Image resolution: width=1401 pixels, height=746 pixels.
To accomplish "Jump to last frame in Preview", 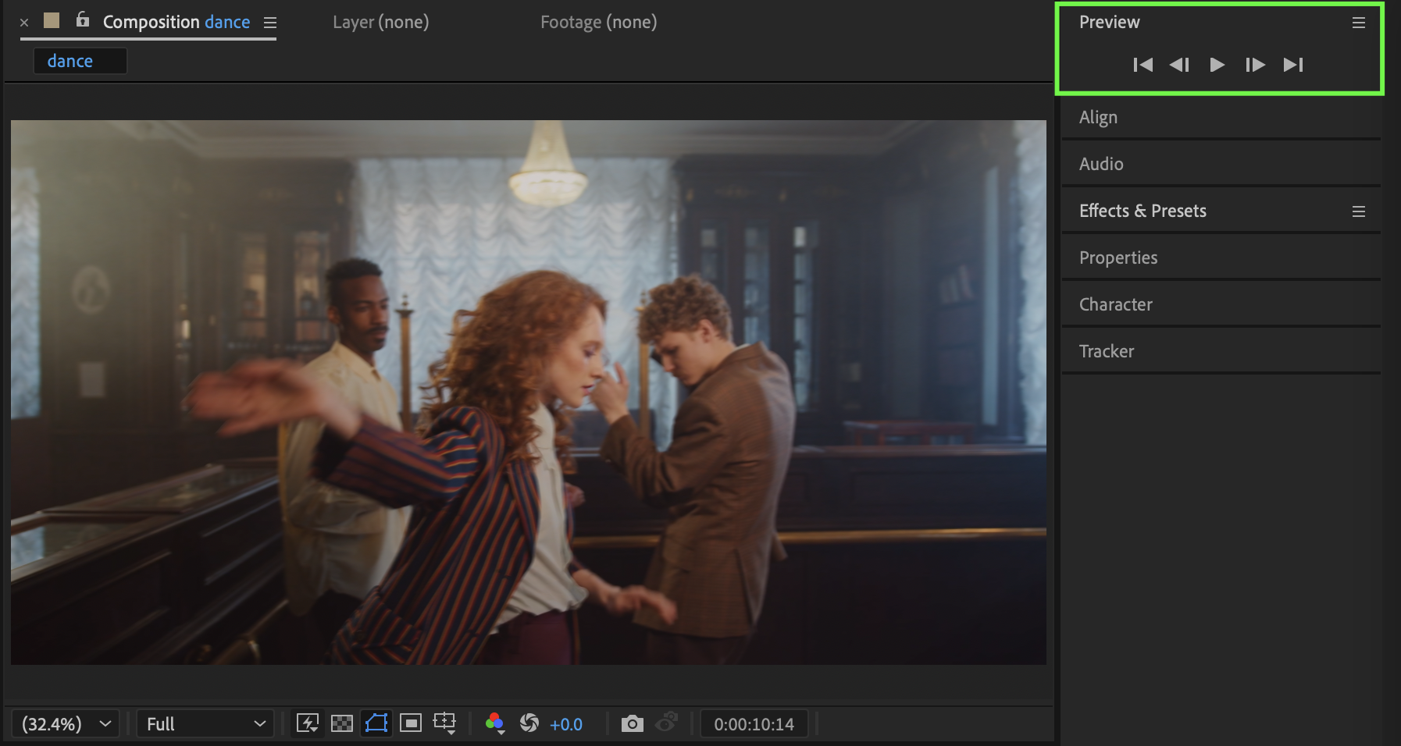I will click(1293, 65).
